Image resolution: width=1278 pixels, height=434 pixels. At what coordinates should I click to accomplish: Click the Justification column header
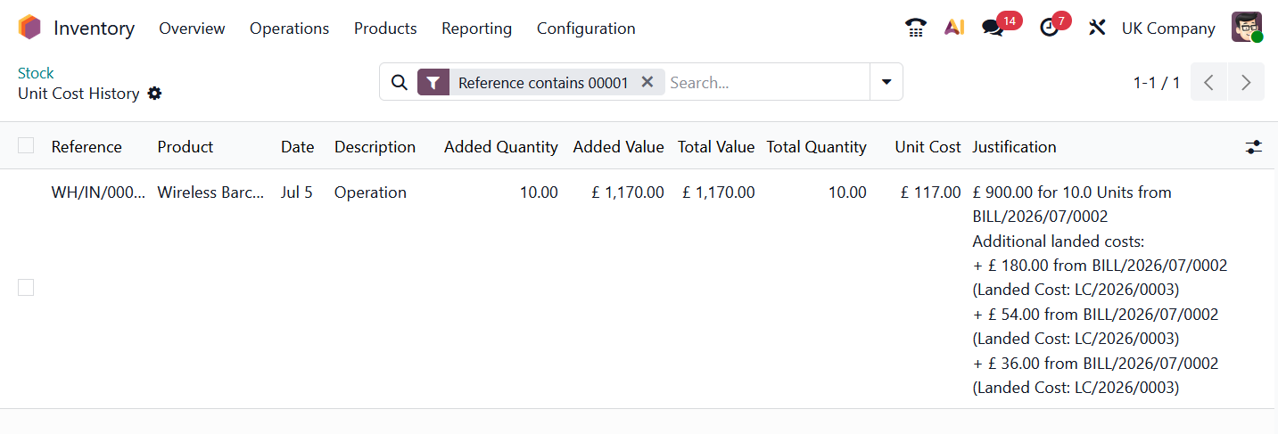pyautogui.click(x=1014, y=147)
